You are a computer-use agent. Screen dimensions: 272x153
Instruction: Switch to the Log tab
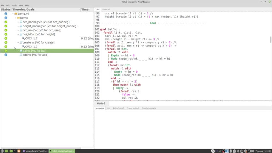[x=108, y=108]
